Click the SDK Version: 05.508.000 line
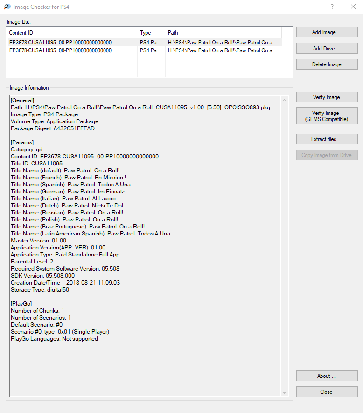Image resolution: width=363 pixels, height=413 pixels. click(x=42, y=276)
